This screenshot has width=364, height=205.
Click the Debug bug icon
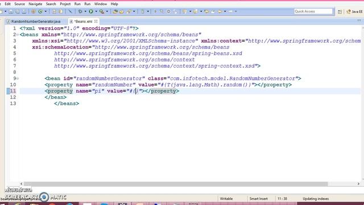coord(80,11)
